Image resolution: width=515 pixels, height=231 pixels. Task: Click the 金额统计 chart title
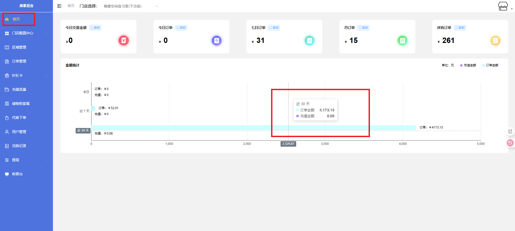click(73, 65)
